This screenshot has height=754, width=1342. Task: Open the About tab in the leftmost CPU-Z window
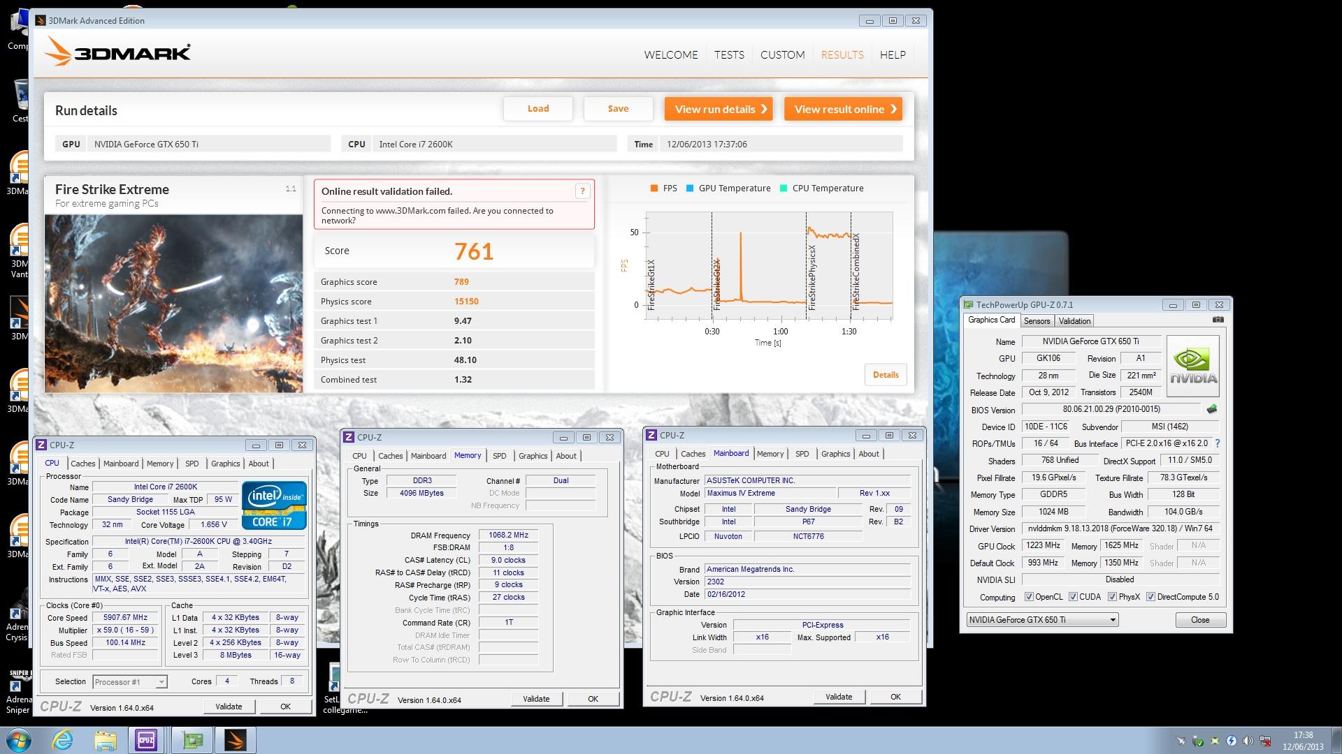259,464
